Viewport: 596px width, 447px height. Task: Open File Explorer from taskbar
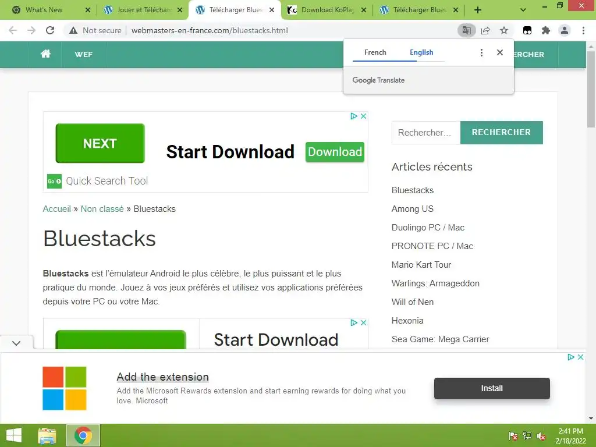point(47,435)
